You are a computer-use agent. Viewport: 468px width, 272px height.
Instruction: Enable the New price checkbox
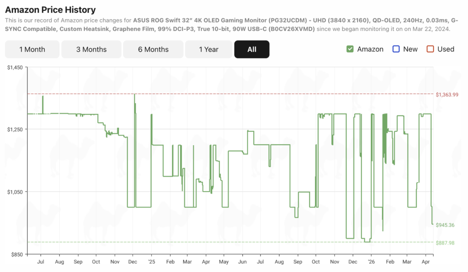396,49
